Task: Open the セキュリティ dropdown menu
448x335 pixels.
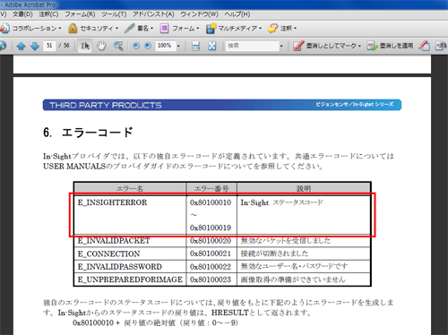Action: click(93, 29)
